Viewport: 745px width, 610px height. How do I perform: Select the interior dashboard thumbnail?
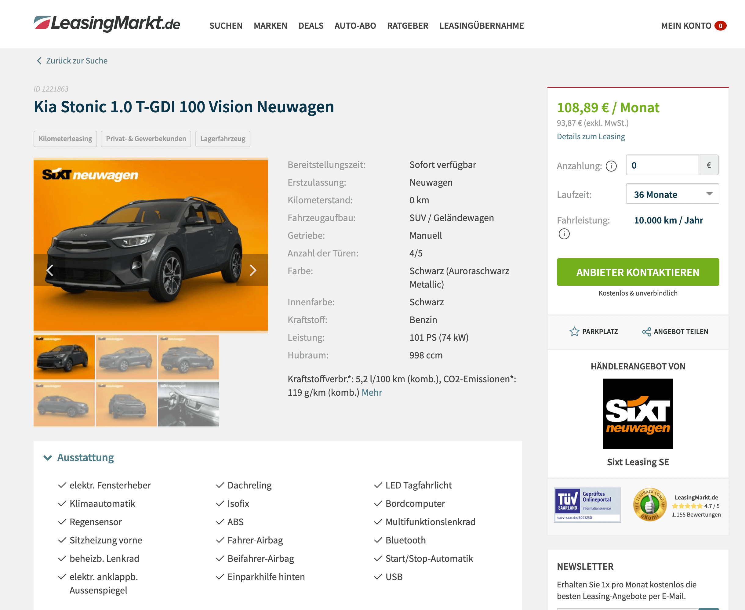[188, 404]
